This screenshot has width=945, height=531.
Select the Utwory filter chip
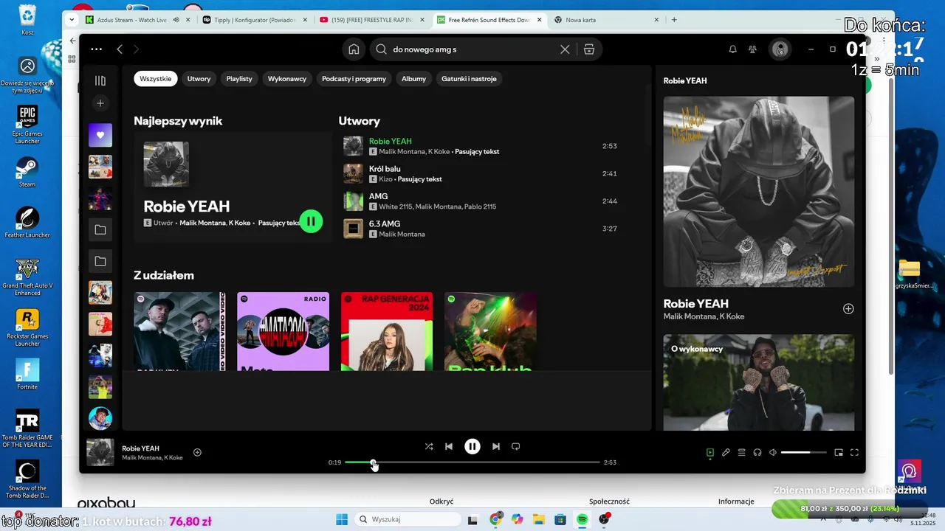point(199,79)
